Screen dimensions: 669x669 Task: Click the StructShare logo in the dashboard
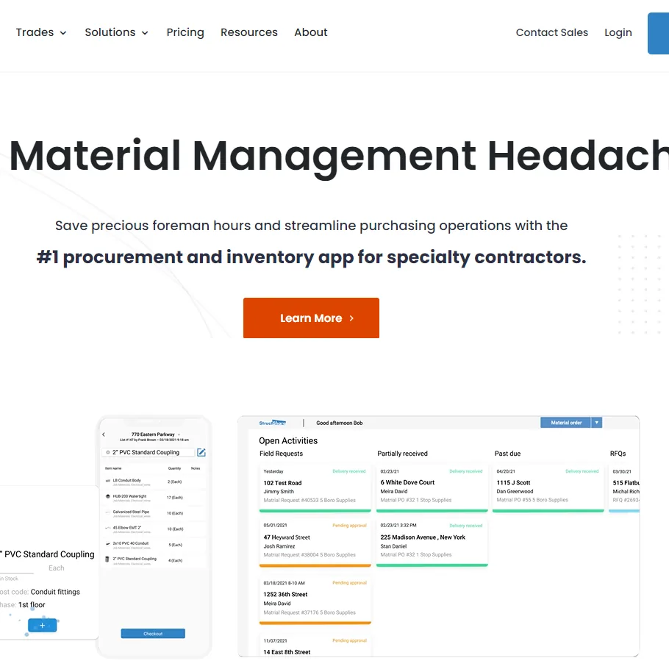273,423
